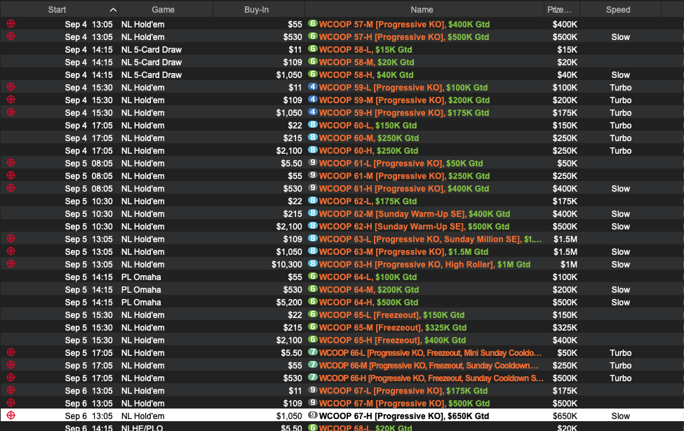Click the red target icon beside WCOOP 61-L
Screen dimensions: 684x431
(x=11, y=163)
